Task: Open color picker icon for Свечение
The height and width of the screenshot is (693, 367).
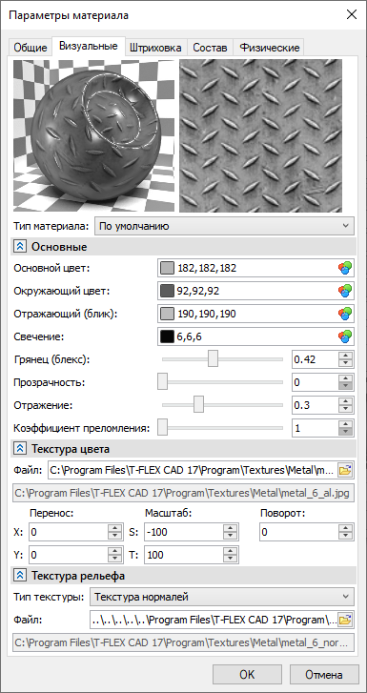Action: [x=344, y=336]
